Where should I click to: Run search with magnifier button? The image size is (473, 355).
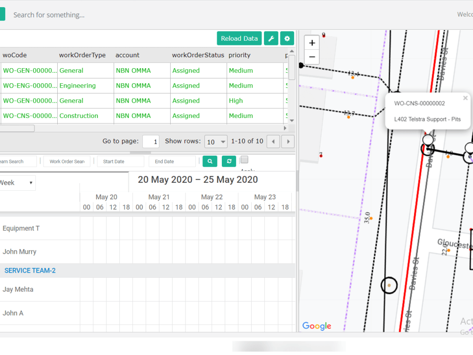pyautogui.click(x=210, y=161)
